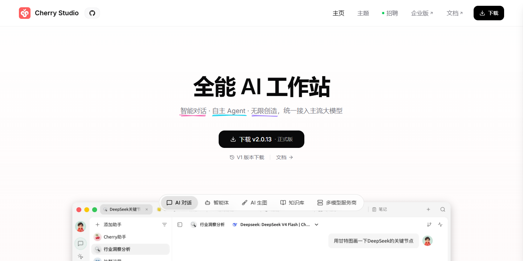Click the underlined 自主 Agent text

pos(229,111)
